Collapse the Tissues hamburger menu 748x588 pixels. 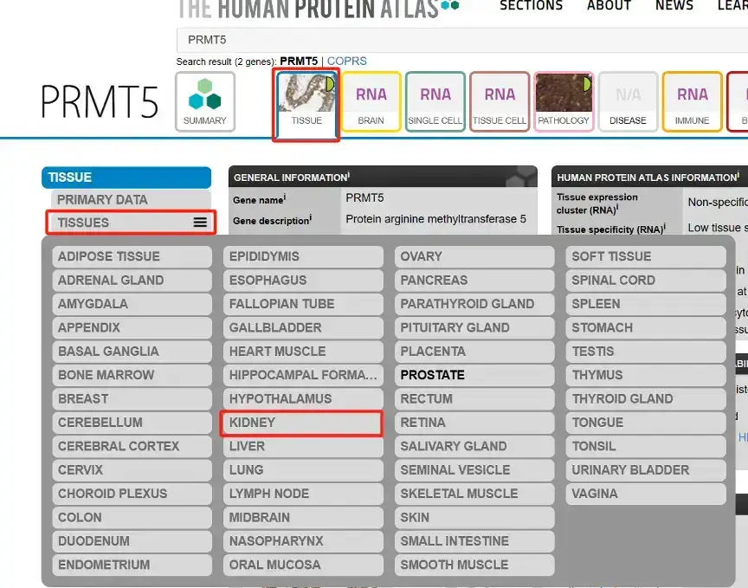click(200, 223)
